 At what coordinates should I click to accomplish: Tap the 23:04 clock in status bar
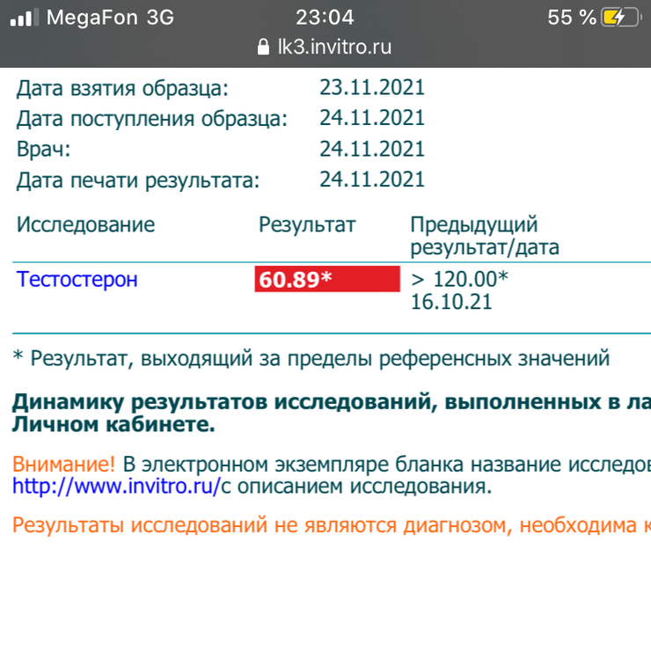click(x=325, y=18)
